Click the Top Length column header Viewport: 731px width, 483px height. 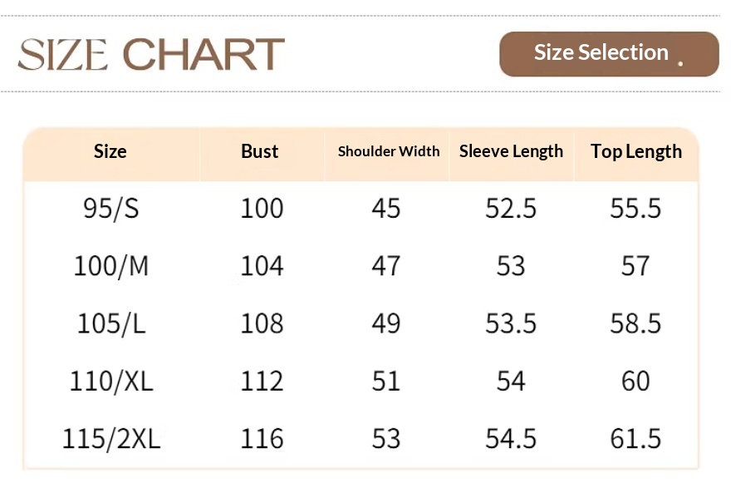636,151
